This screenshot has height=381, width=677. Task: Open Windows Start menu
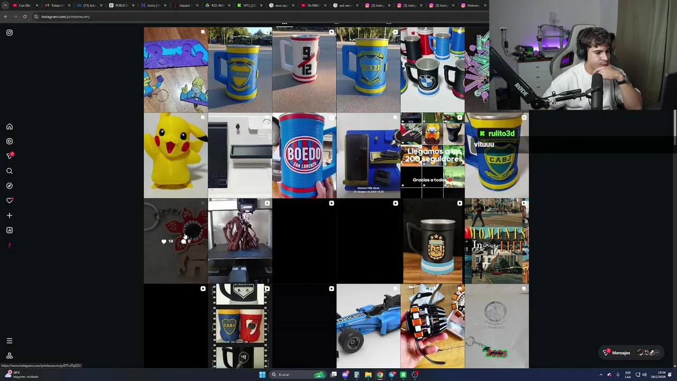tap(262, 375)
